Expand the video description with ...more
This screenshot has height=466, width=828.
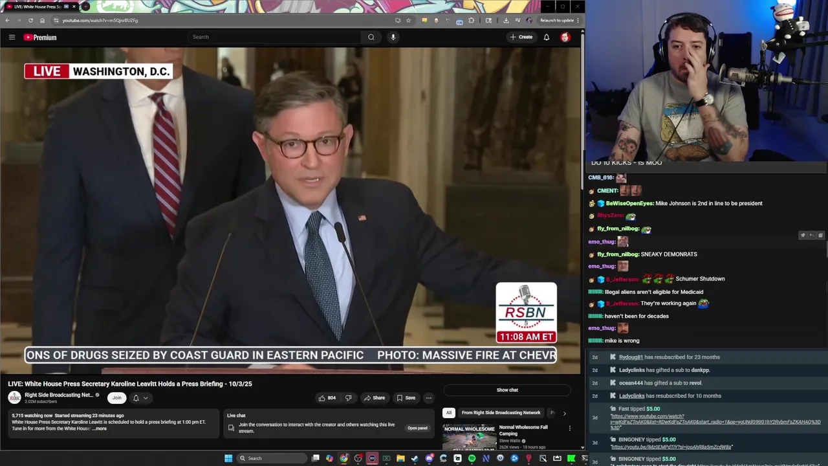tap(100, 428)
